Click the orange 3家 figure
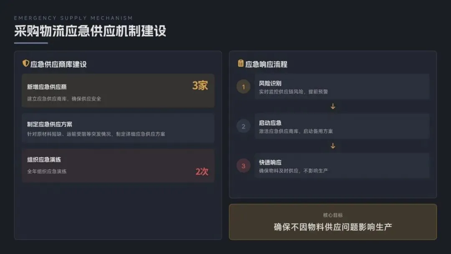 [x=200, y=86]
